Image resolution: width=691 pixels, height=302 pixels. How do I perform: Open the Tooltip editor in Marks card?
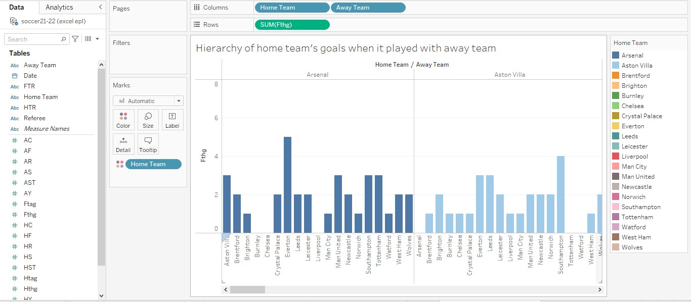point(148,144)
